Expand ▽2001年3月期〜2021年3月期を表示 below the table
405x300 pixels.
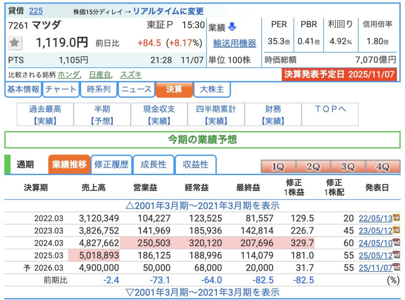(x=202, y=292)
